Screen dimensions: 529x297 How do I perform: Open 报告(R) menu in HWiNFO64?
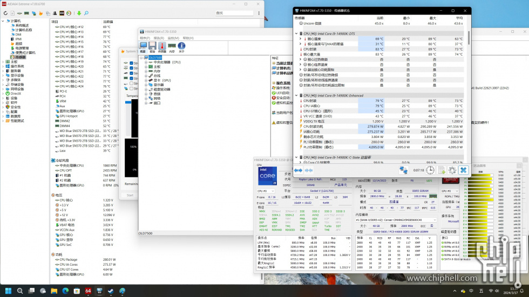(x=159, y=38)
